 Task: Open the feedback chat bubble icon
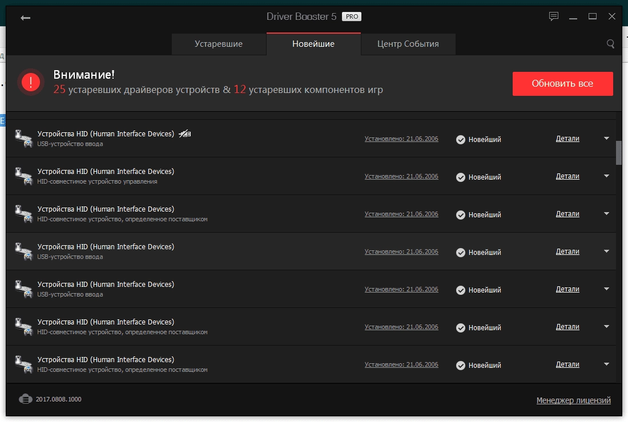tap(554, 17)
